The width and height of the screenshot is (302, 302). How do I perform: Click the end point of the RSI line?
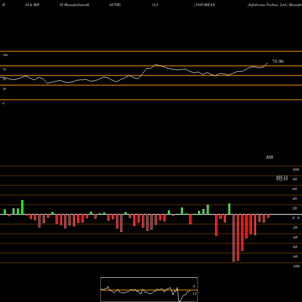[268, 63]
